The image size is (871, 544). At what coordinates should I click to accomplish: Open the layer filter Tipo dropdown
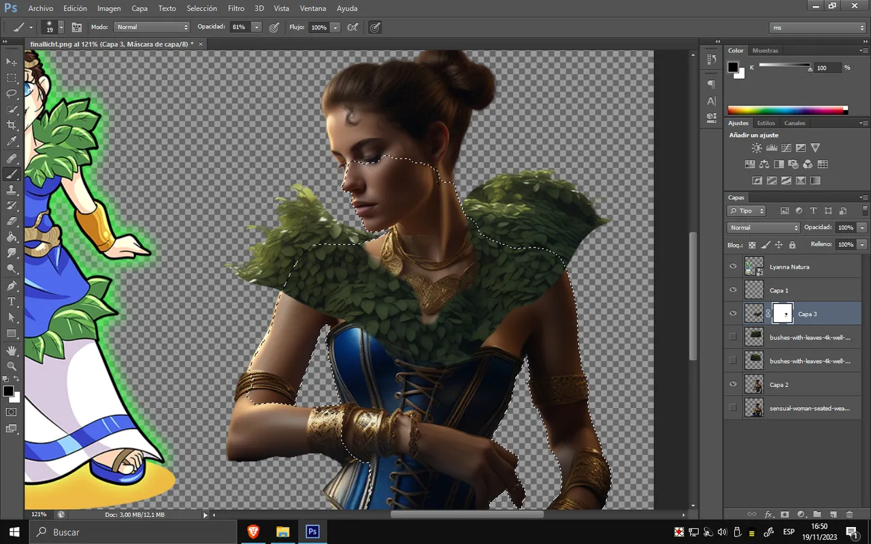746,211
